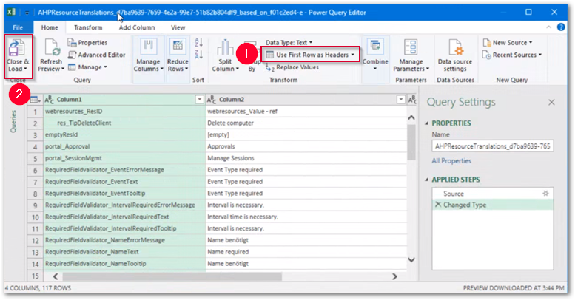Select cell Delete computer
Screen dimensions: 575x300
[306, 123]
